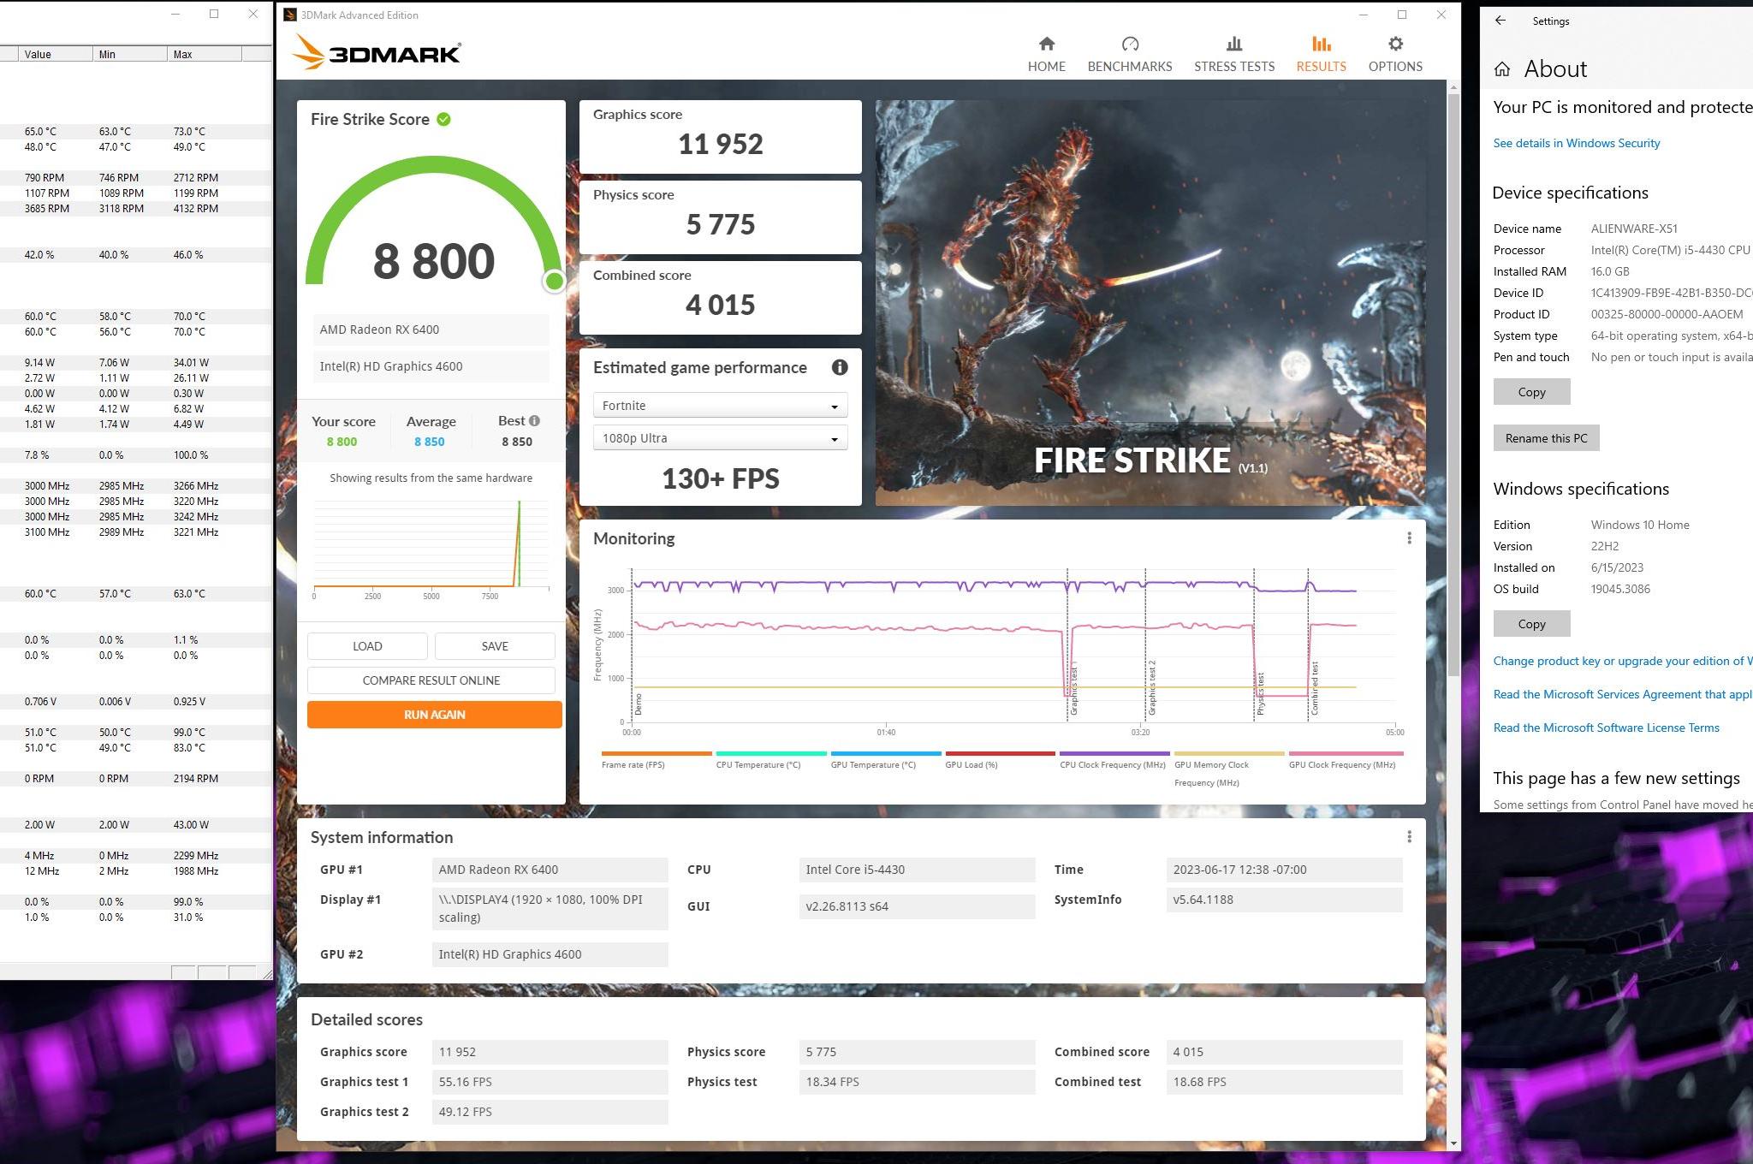Toggle GPU Temperature legend swatch

tap(886, 754)
